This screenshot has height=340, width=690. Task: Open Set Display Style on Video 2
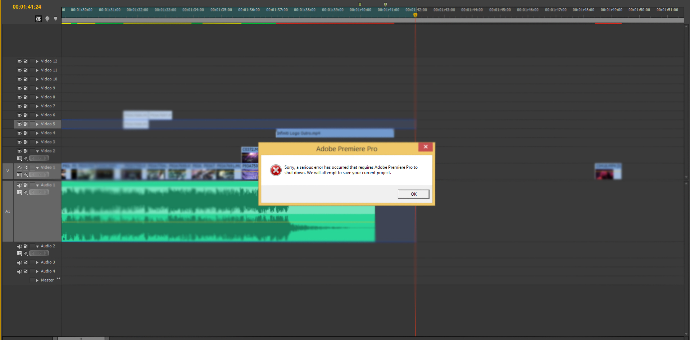click(x=19, y=158)
